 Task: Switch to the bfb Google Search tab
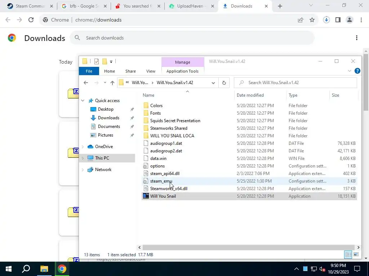point(84,6)
